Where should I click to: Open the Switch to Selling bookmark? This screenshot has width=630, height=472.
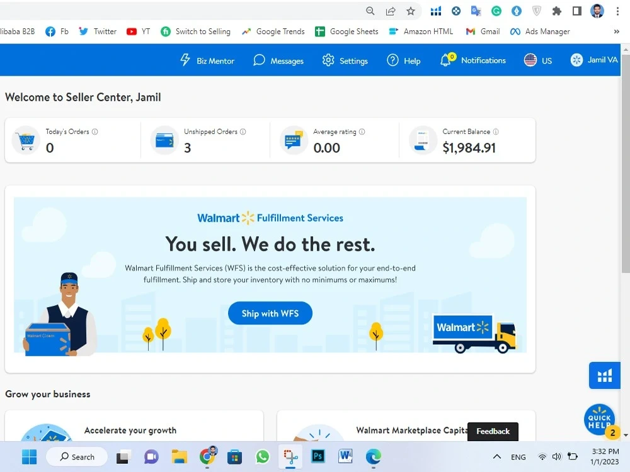pos(195,31)
